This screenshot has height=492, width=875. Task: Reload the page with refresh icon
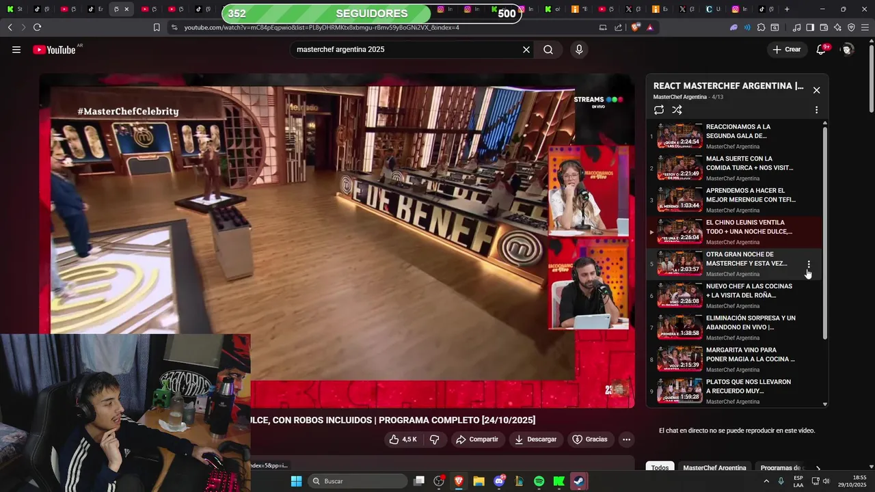point(37,27)
